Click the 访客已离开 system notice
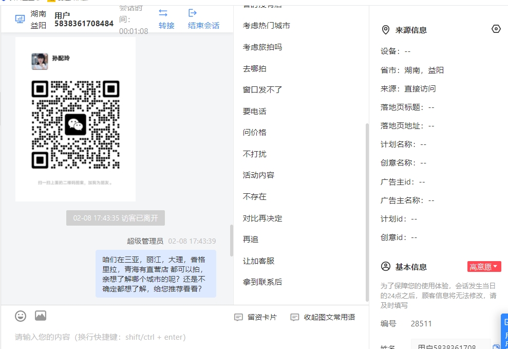The image size is (508, 349). pos(116,218)
